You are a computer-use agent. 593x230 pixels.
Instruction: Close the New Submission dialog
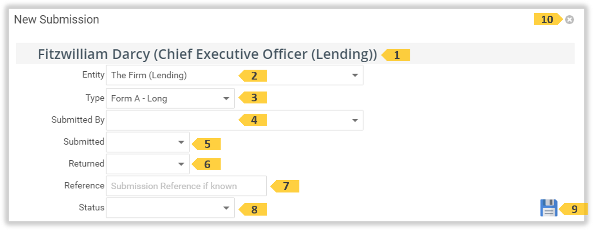(569, 19)
